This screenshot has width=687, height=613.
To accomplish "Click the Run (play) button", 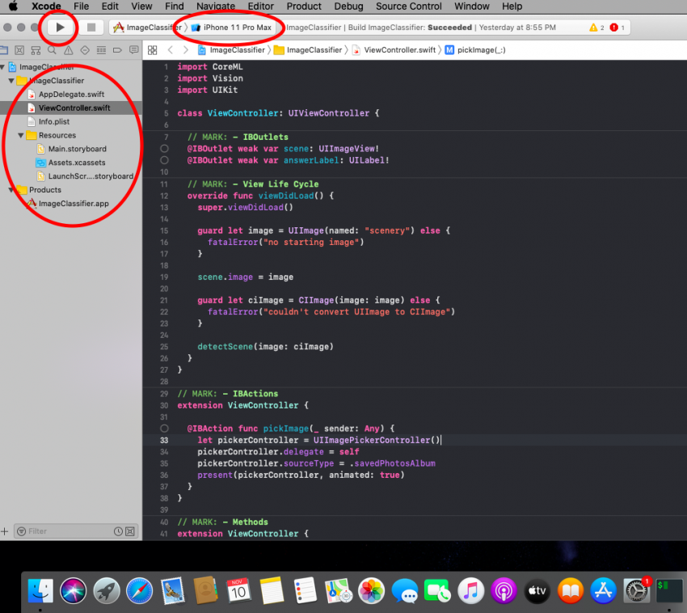I will [61, 27].
